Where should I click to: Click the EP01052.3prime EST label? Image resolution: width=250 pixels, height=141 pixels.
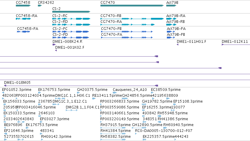point(17,90)
